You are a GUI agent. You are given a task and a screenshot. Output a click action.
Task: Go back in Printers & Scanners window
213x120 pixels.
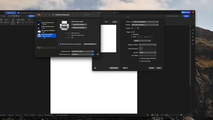pyautogui.click(x=46, y=15)
